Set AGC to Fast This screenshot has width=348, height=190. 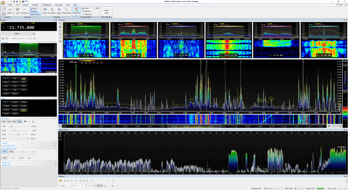[x=9, y=122]
